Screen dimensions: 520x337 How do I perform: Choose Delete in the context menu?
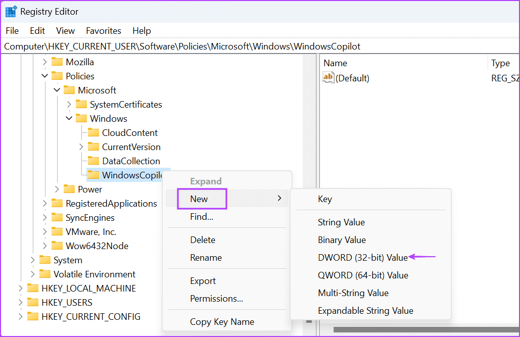click(x=227, y=240)
